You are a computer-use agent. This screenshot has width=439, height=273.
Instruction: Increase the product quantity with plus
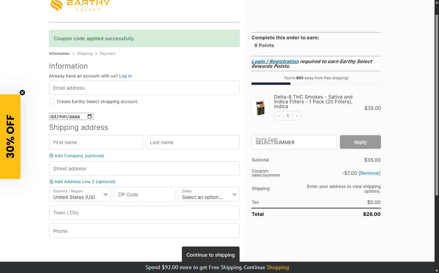coord(297,116)
